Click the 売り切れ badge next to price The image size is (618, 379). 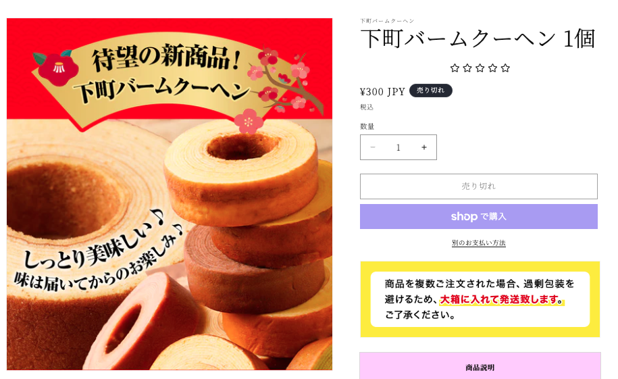pos(430,91)
